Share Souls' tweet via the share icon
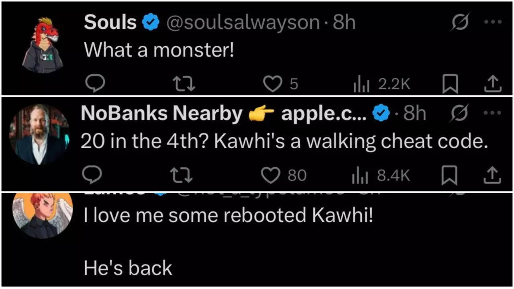This screenshot has height=289, width=514. [x=493, y=83]
